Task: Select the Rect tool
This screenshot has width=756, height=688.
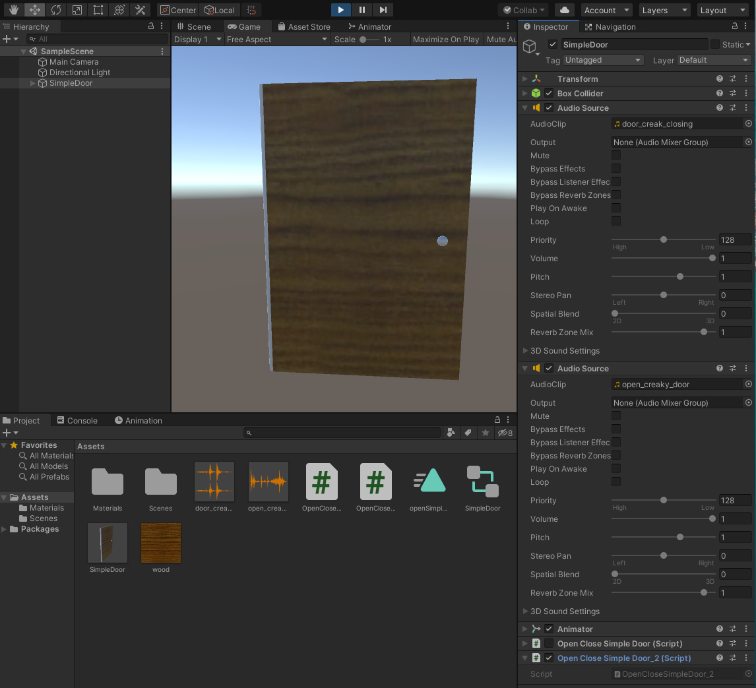Action: (98, 10)
